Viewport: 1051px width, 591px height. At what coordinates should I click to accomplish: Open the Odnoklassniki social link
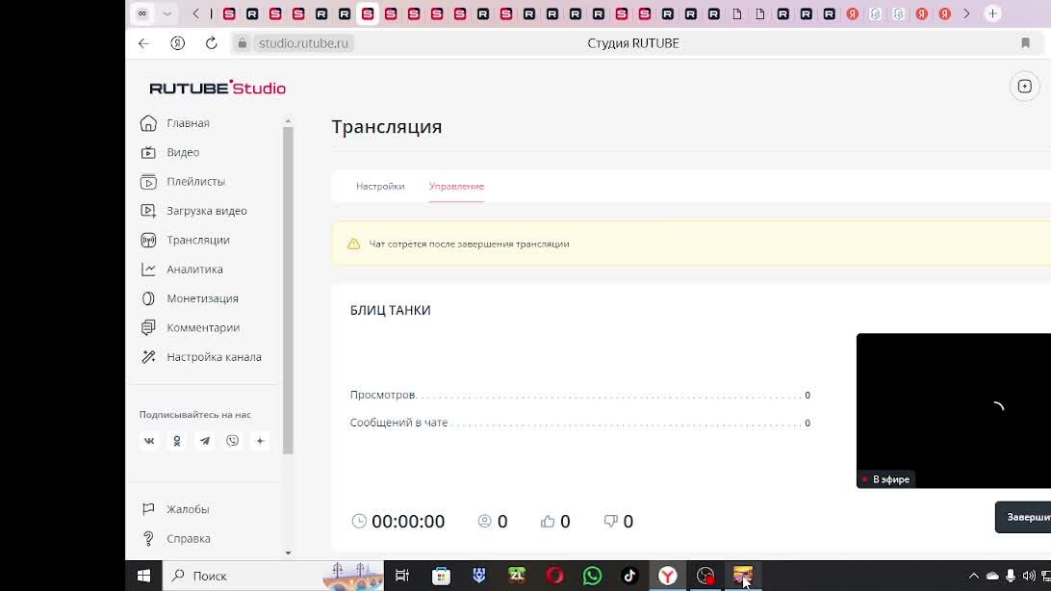click(x=177, y=441)
